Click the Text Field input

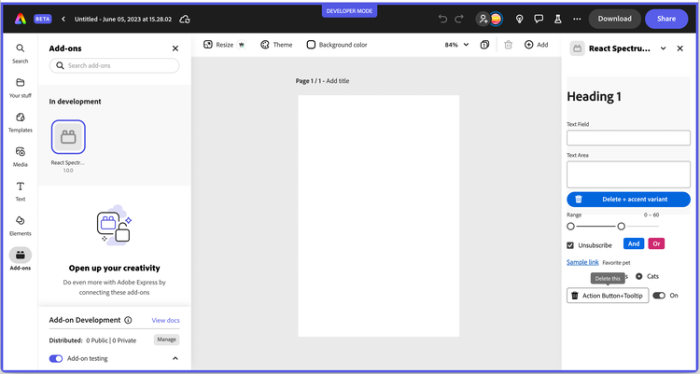(628, 138)
